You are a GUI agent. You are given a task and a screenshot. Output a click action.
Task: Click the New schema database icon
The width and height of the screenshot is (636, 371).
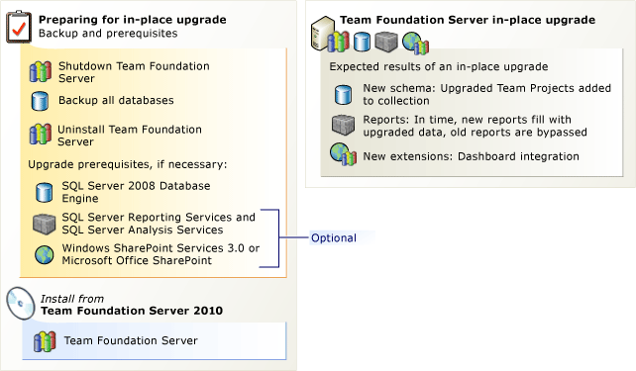point(343,95)
